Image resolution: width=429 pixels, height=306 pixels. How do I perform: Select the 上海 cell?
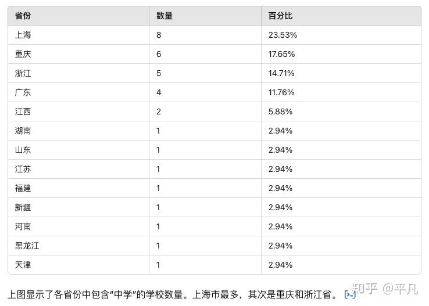click(23, 35)
